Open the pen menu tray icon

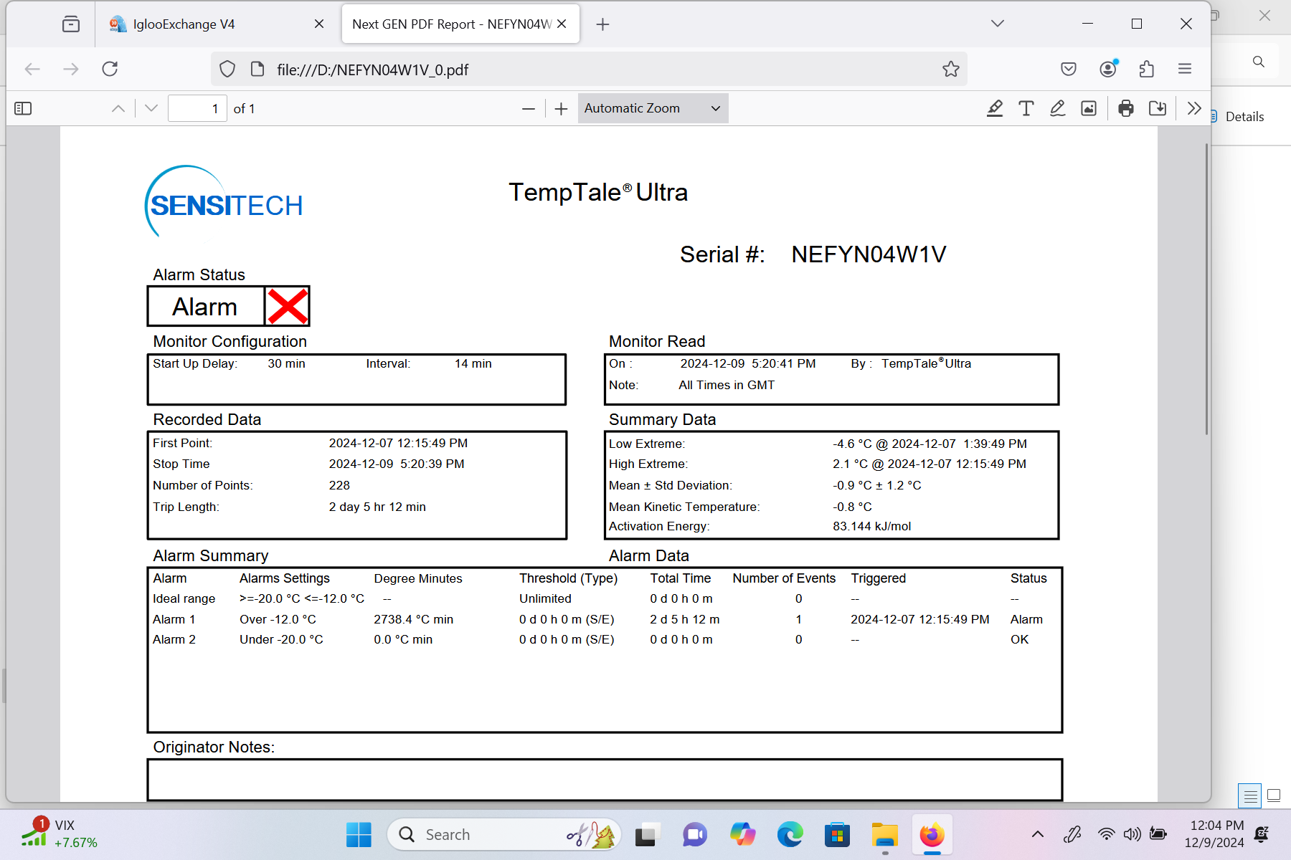1072,834
